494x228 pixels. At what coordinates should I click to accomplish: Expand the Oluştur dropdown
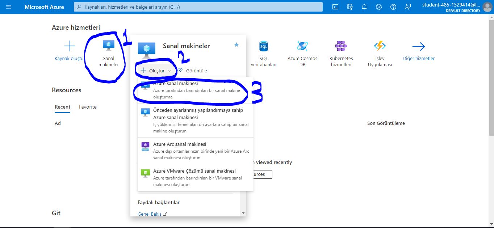(156, 71)
